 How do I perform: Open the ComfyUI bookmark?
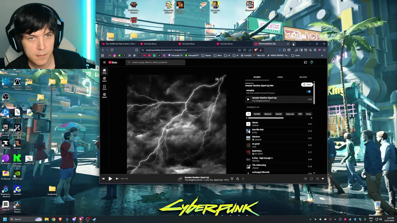[246, 55]
